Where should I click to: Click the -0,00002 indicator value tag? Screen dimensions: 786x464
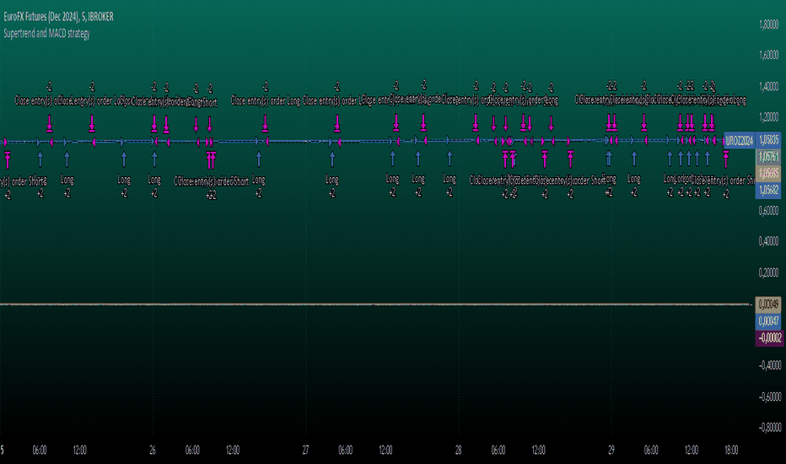(x=769, y=338)
